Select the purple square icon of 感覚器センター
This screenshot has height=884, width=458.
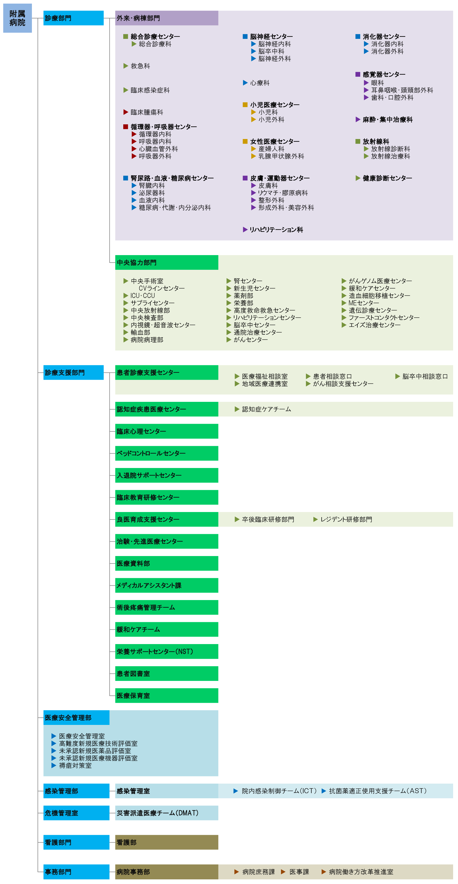tap(358, 74)
